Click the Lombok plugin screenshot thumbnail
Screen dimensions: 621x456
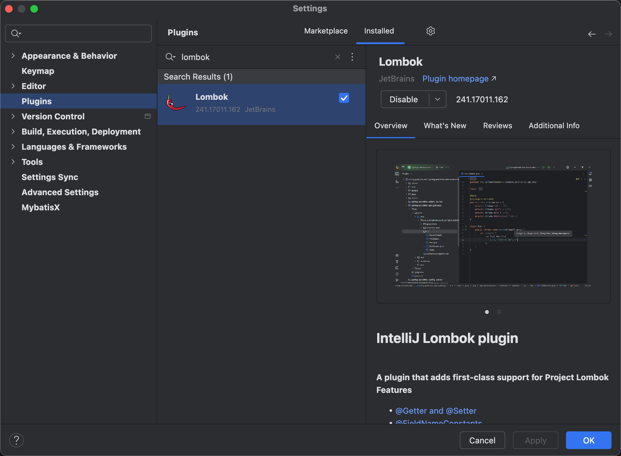click(x=493, y=226)
